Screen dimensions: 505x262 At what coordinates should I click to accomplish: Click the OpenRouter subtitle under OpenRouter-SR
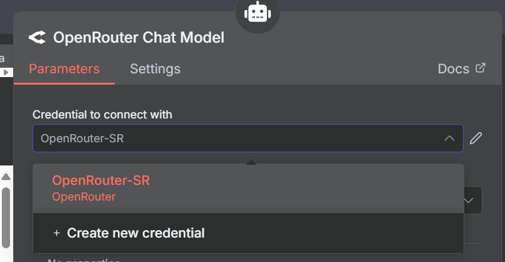pos(84,197)
